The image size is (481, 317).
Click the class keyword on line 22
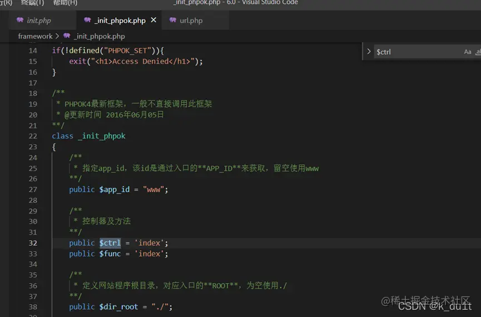63,136
